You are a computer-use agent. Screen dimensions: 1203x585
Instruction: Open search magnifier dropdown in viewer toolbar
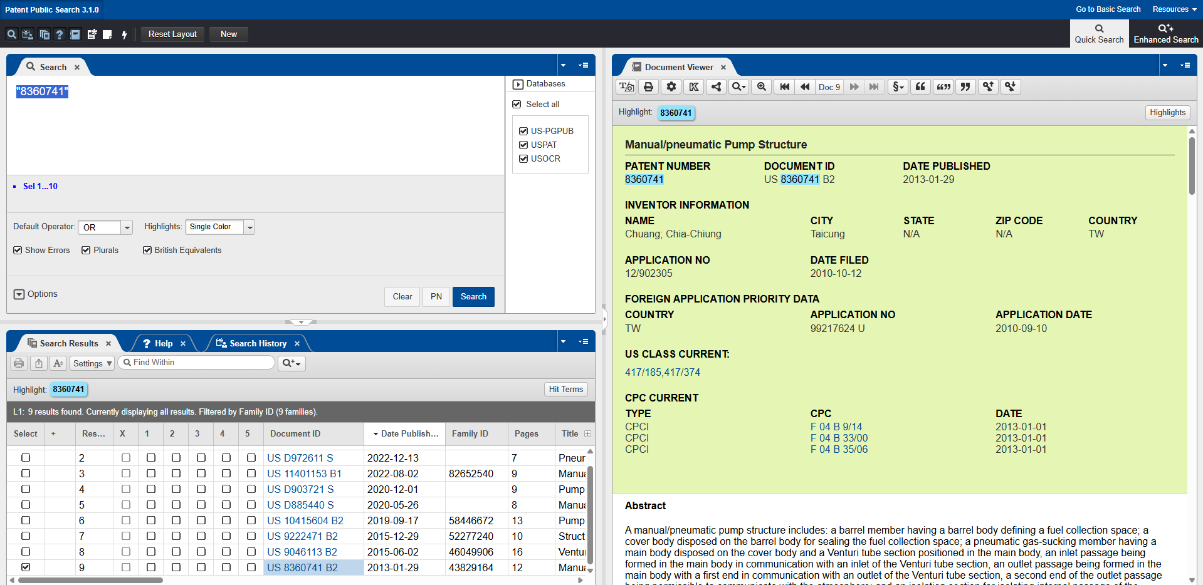[x=739, y=87]
